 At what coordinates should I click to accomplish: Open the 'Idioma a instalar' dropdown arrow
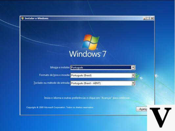click(133, 67)
